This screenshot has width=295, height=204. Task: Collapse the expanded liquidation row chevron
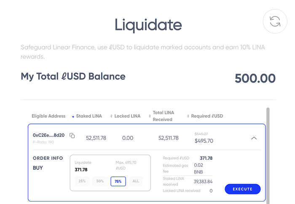254,138
